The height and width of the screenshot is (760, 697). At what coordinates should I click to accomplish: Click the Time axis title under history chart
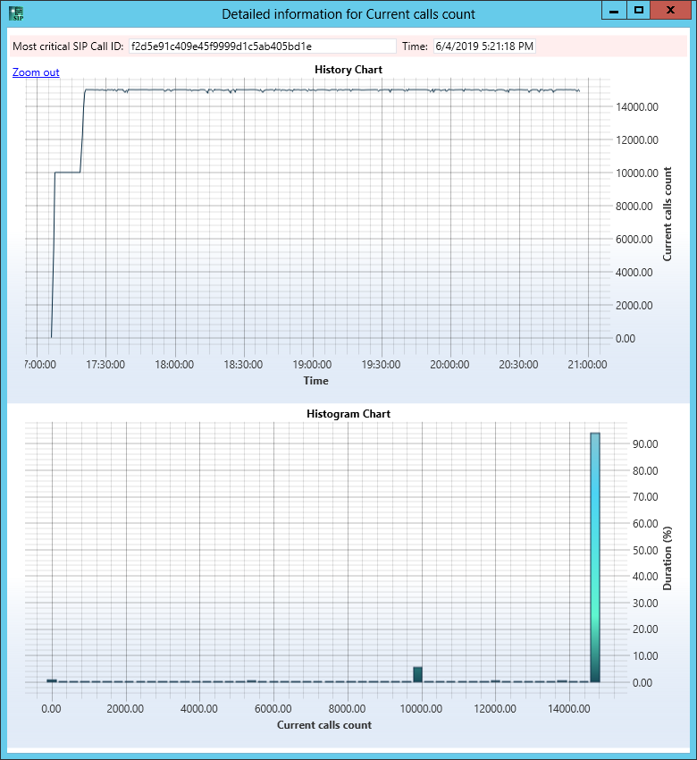[x=315, y=381]
